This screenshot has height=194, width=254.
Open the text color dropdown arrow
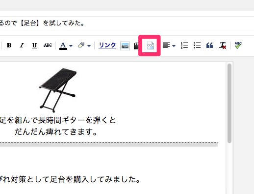pos(71,46)
